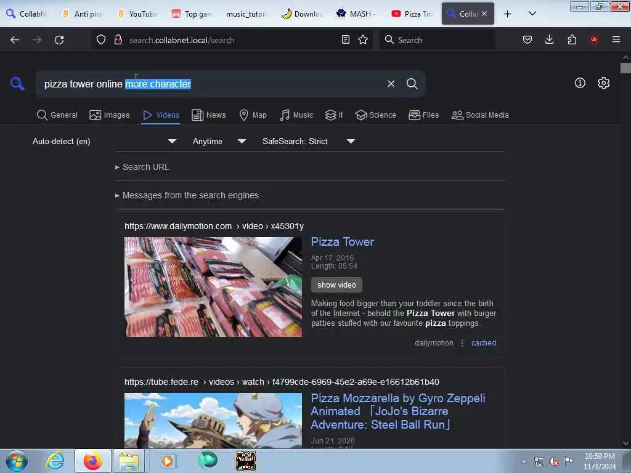The width and height of the screenshot is (631, 473).
Task: Submit search with magnifier button
Action: point(412,84)
